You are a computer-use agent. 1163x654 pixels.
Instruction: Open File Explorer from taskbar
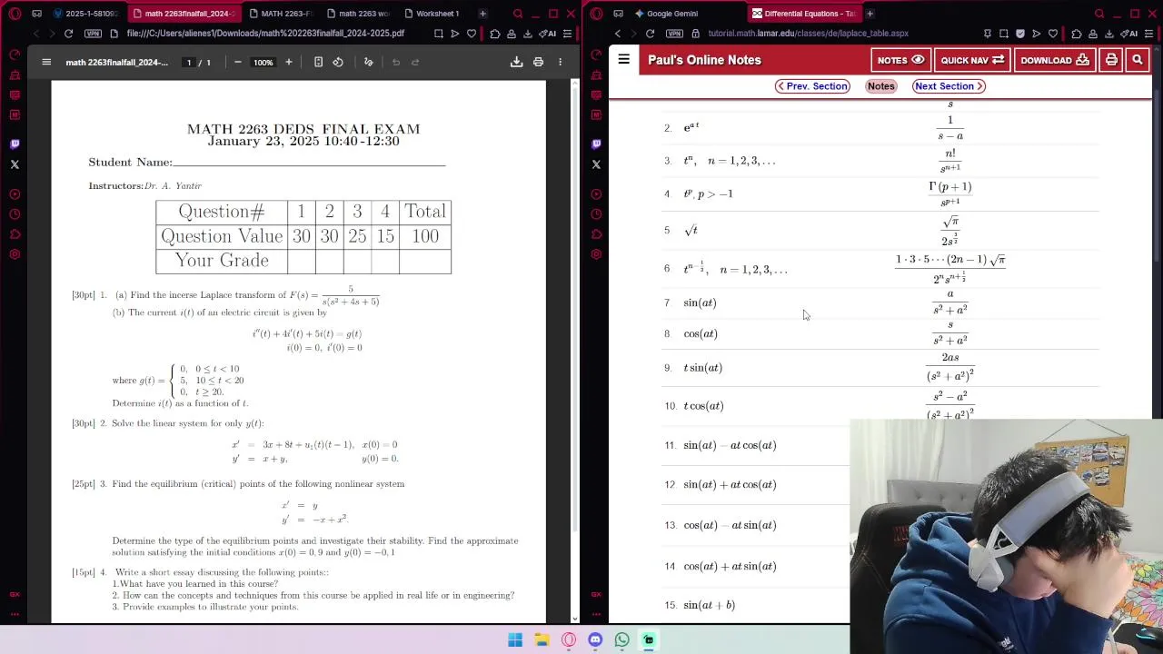[x=542, y=639]
